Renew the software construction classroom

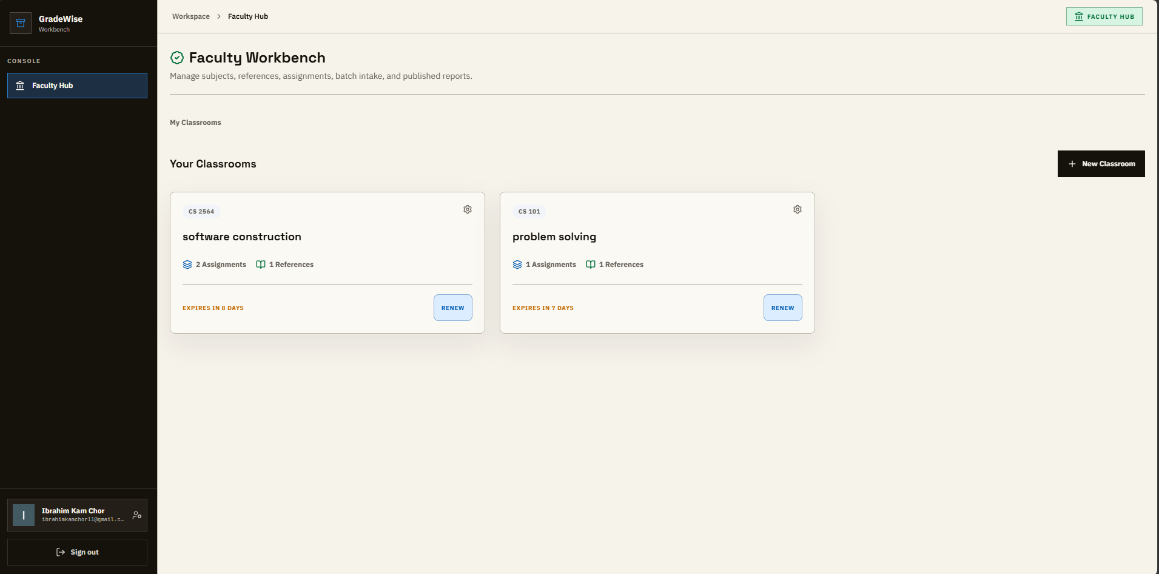click(453, 308)
